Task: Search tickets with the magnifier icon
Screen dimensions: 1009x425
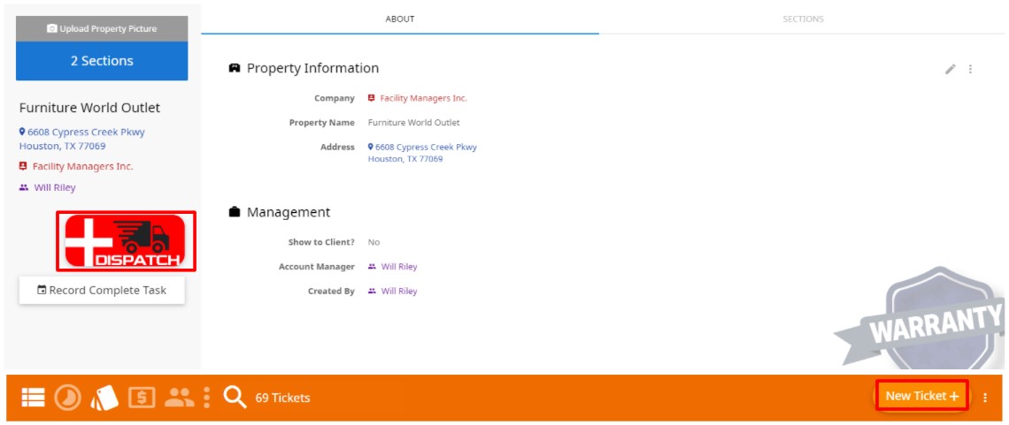Action: click(235, 398)
